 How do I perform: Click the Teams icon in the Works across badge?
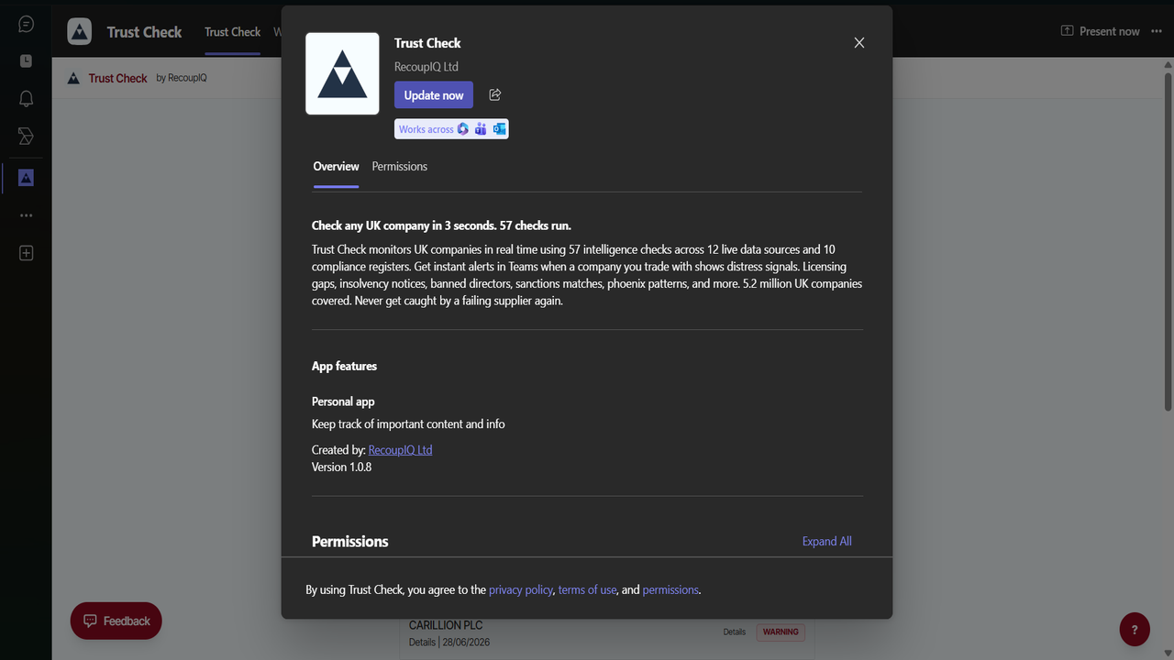click(x=481, y=129)
